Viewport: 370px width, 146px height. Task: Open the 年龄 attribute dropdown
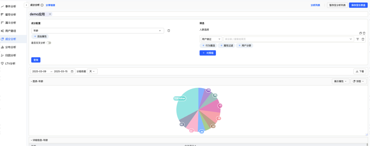[98, 31]
